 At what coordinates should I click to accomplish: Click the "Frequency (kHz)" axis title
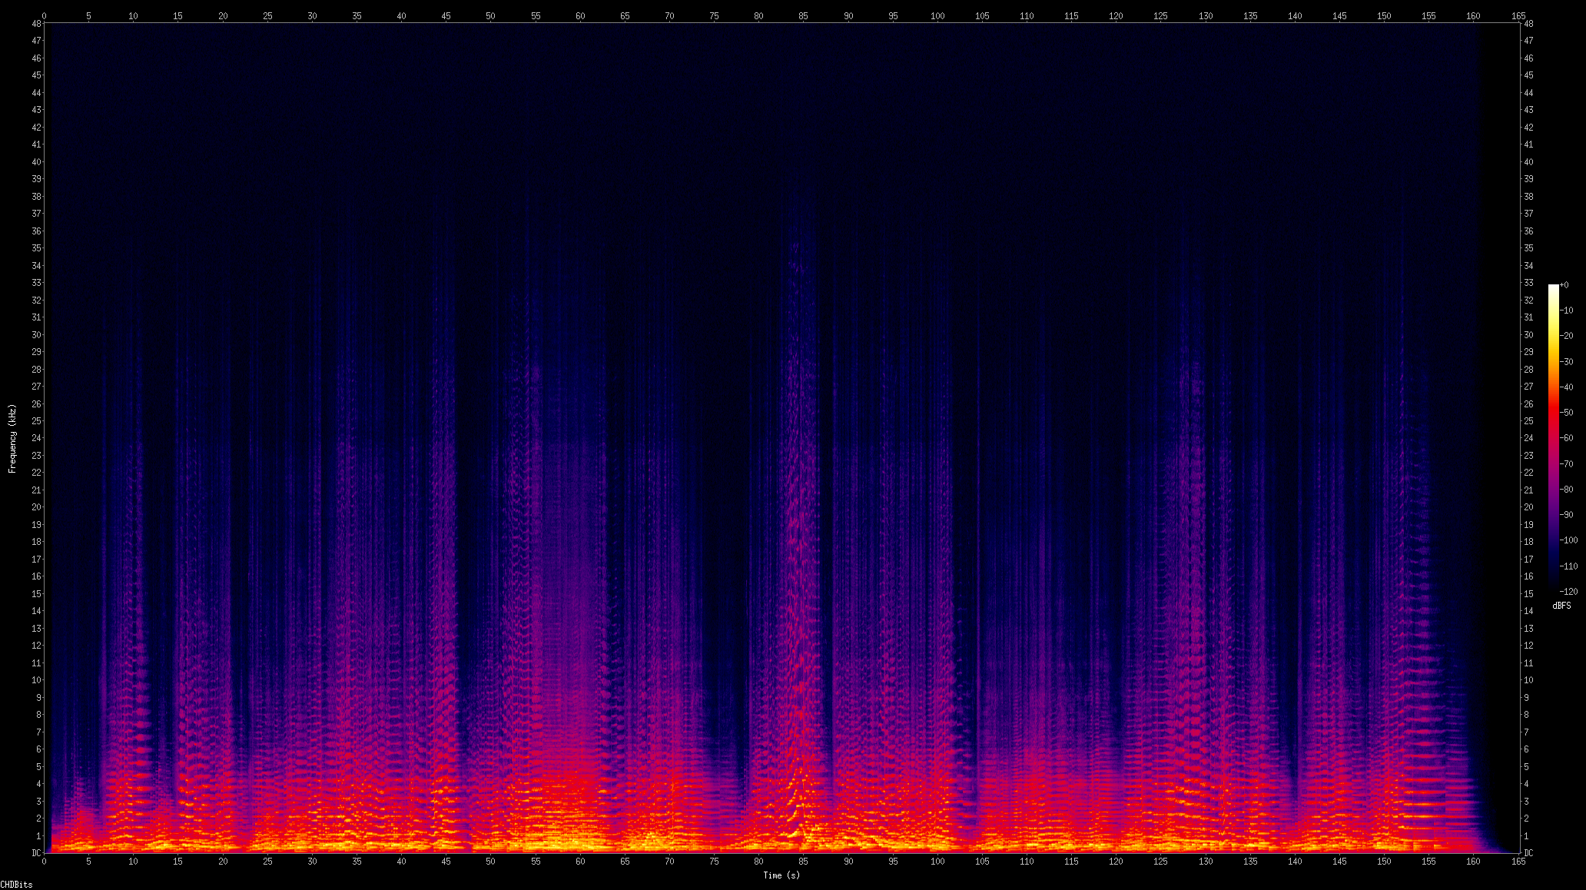click(12, 437)
